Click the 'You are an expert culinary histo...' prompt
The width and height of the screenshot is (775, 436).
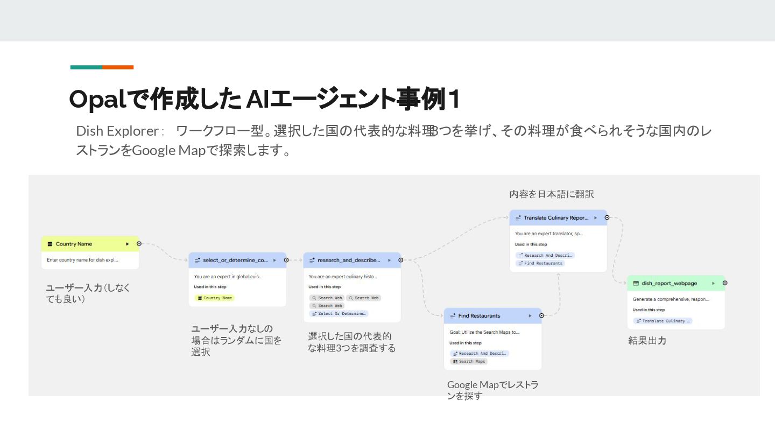(343, 277)
